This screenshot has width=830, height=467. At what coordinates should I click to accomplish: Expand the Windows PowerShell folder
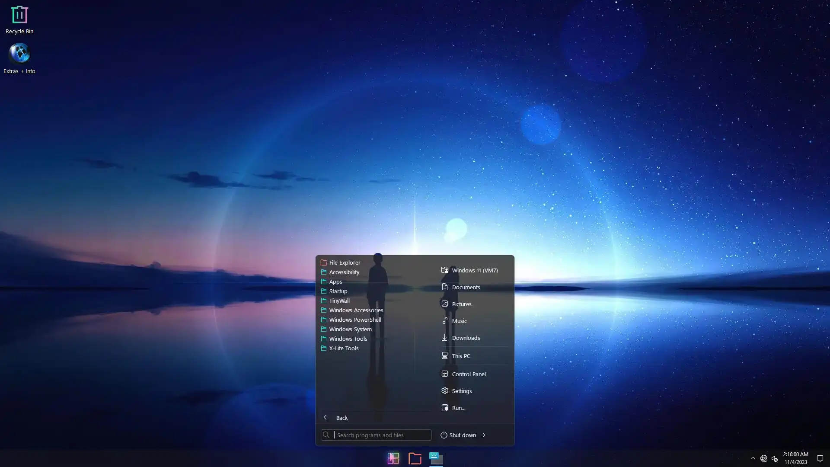point(355,320)
